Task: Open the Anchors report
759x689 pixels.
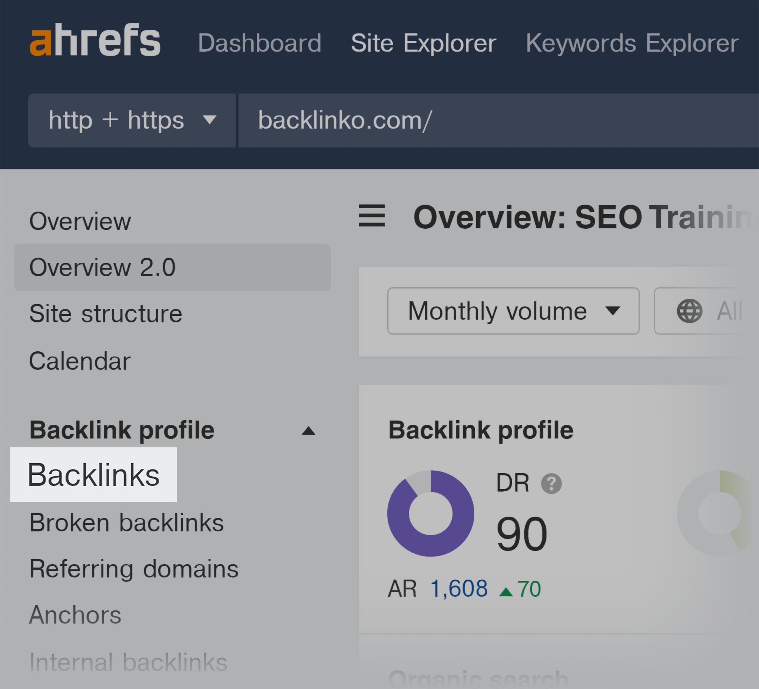Action: tap(75, 615)
